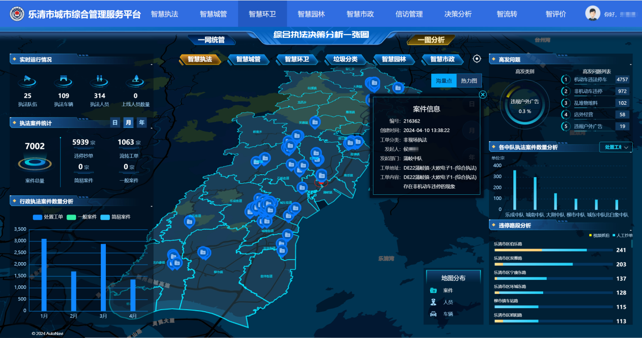Select 年 in 执法案件统计 period selector

pyautogui.click(x=141, y=122)
